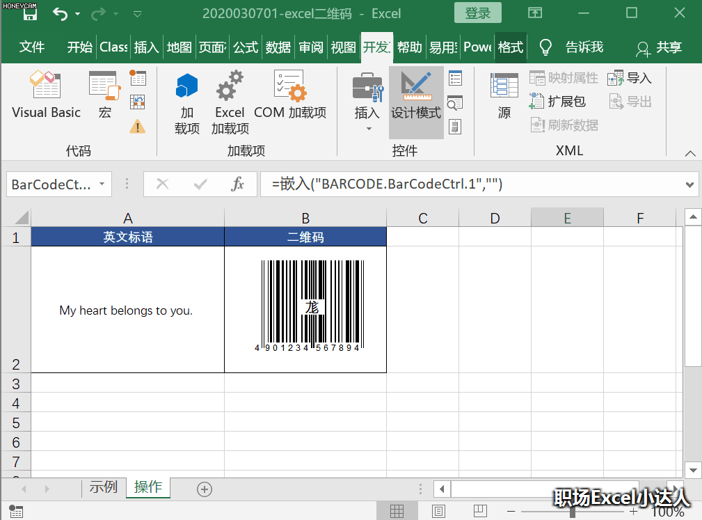The width and height of the screenshot is (702, 520).
Task: Click the Run Dialog icon
Action: 455,127
